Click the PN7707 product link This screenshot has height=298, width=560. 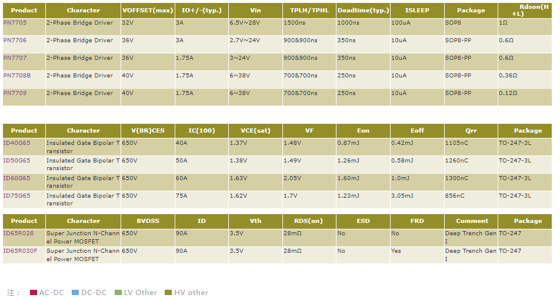tap(15, 58)
